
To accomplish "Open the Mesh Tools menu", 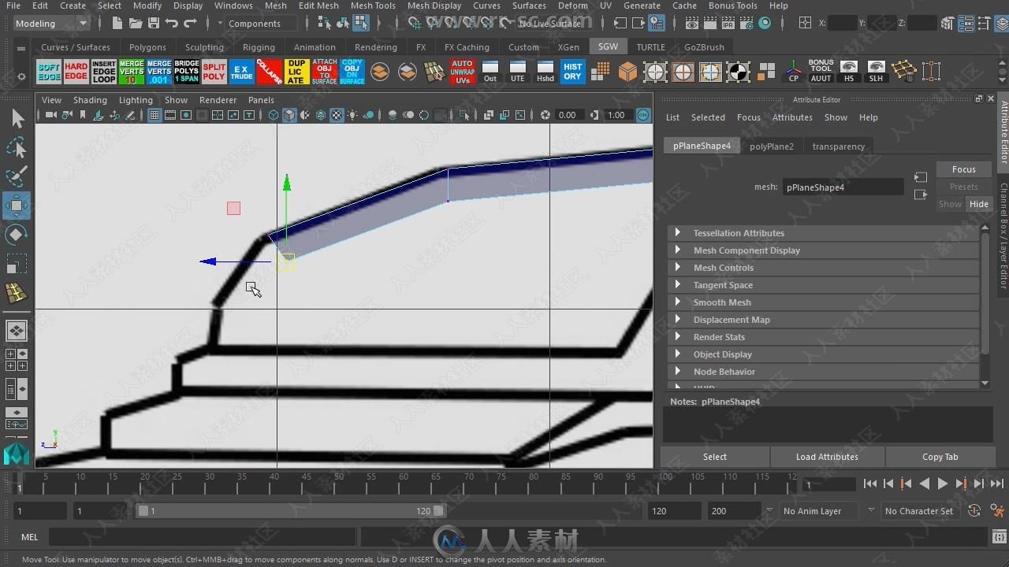I will (x=373, y=6).
